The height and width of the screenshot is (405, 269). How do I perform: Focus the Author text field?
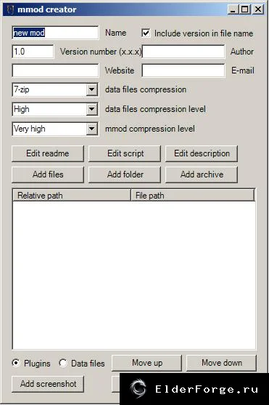click(183, 52)
